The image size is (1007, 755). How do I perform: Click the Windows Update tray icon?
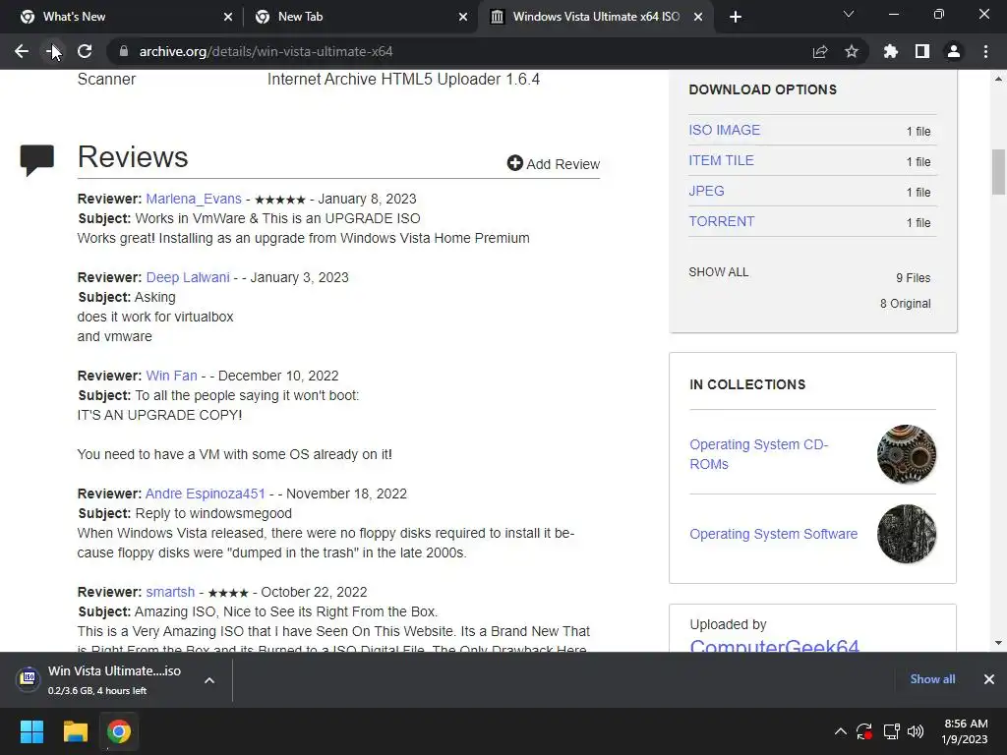864,731
